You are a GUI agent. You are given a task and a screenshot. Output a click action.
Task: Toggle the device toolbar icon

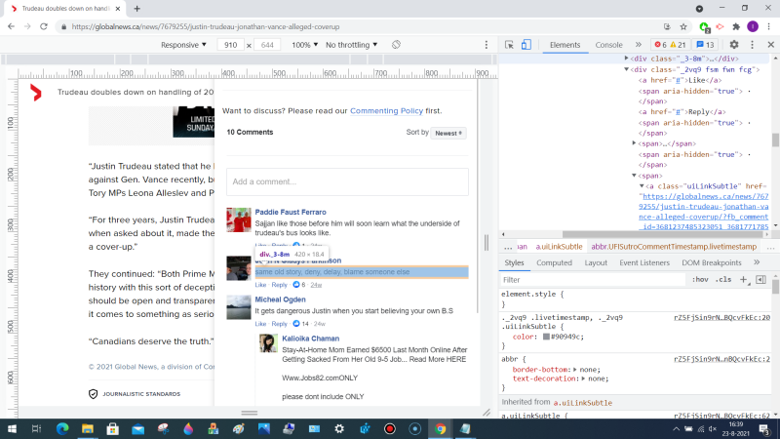pos(526,45)
